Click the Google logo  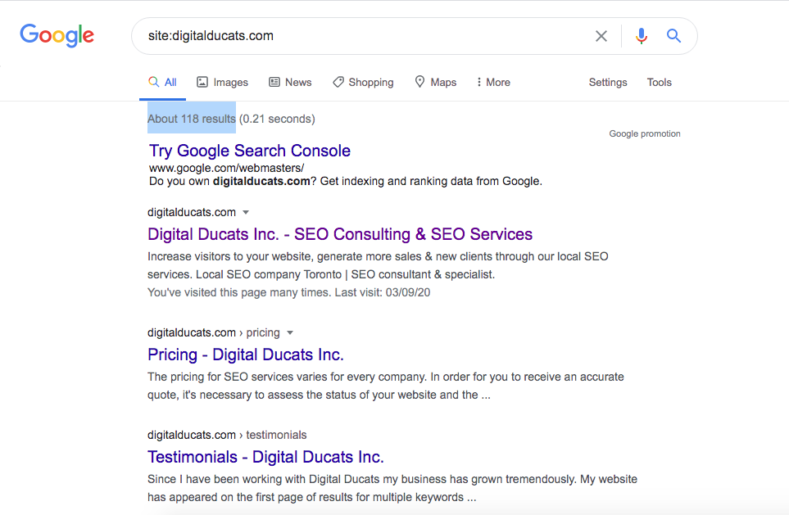pyautogui.click(x=57, y=35)
